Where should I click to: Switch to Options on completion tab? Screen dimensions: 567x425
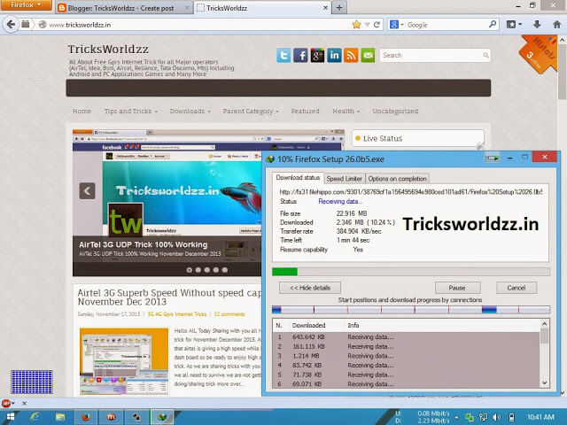[x=397, y=179]
